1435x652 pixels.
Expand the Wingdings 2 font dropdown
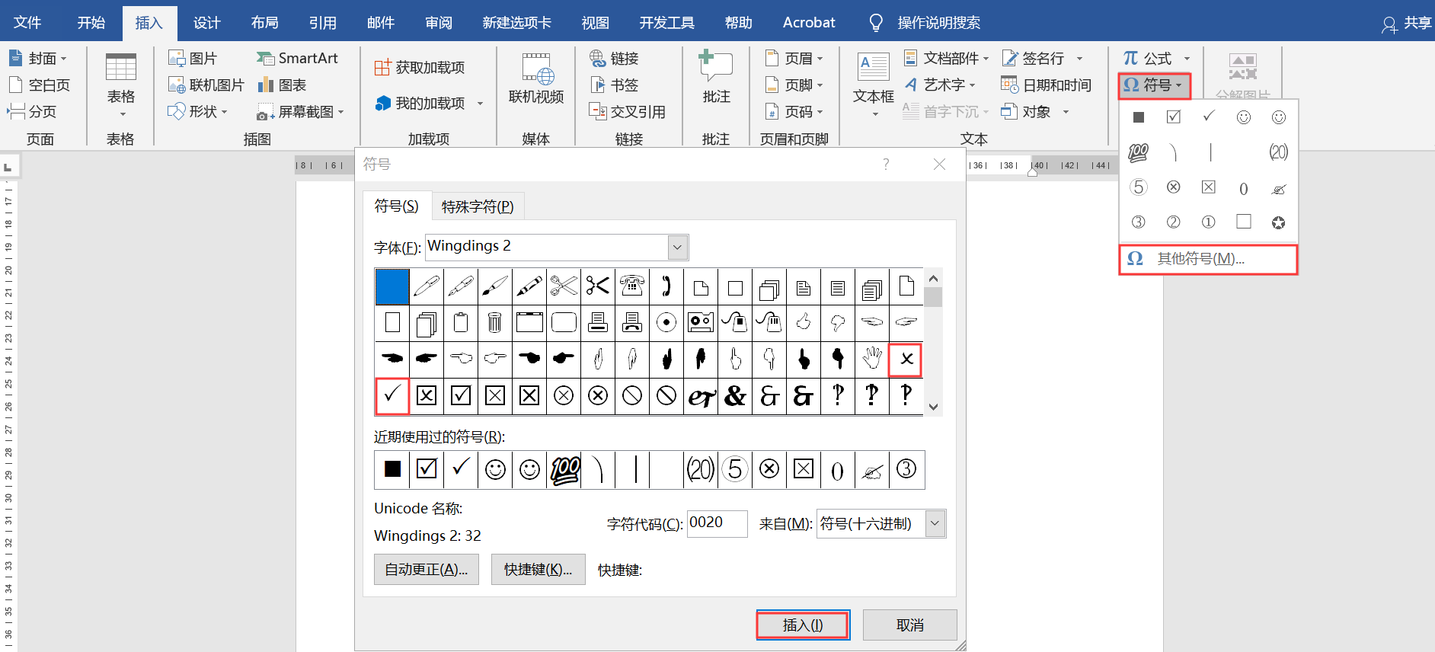click(677, 248)
